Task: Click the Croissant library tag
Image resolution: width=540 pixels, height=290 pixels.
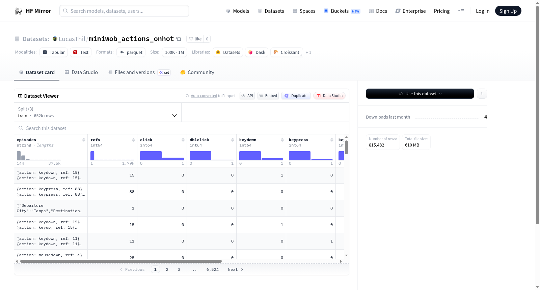Action: 287,52
